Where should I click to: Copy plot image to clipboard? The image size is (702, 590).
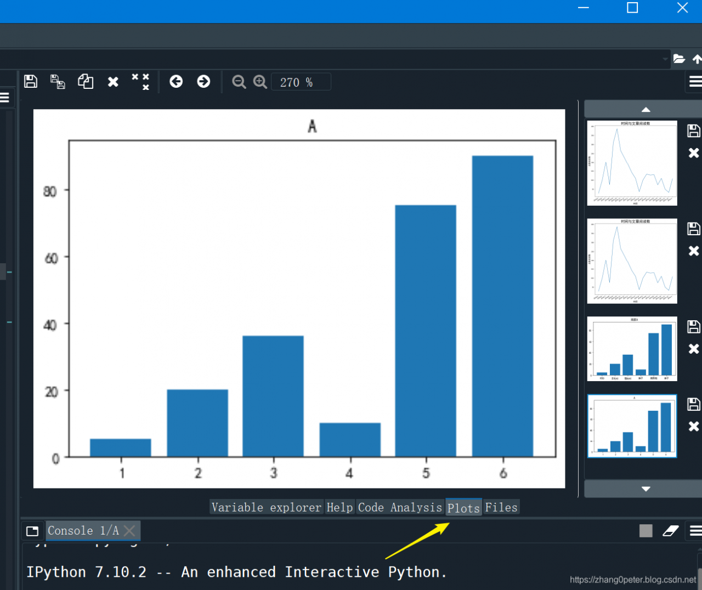(86, 81)
